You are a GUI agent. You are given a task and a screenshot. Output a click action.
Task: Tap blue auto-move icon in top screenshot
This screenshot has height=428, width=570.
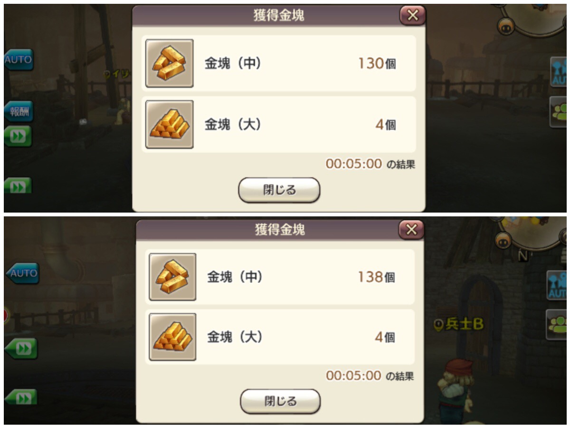(559, 71)
